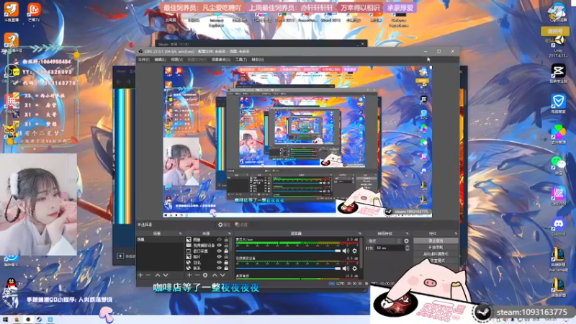Open second mixer channel settings gear

(354, 269)
